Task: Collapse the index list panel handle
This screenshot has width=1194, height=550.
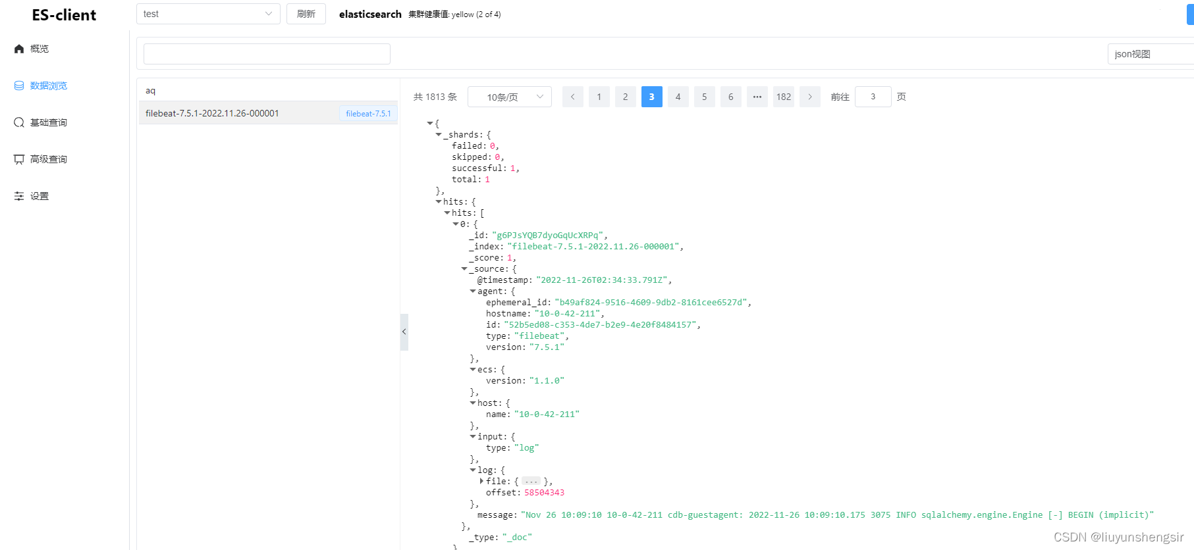Action: tap(404, 332)
